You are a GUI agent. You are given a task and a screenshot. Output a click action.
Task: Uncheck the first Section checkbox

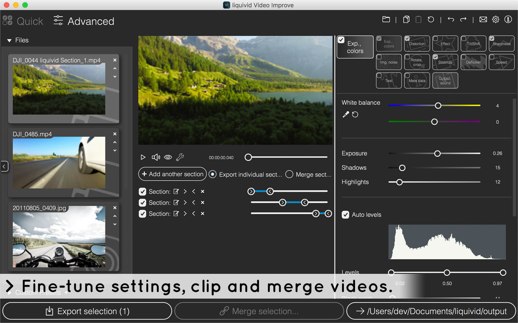pyautogui.click(x=142, y=191)
